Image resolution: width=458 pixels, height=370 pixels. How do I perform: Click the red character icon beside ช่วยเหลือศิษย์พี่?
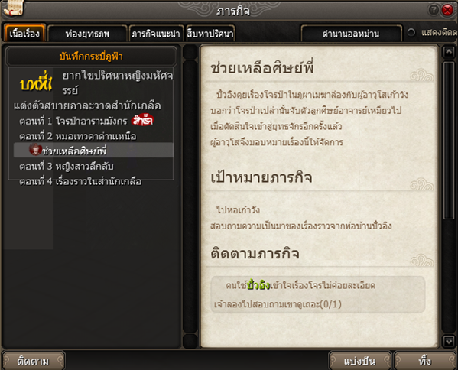pyautogui.click(x=35, y=150)
